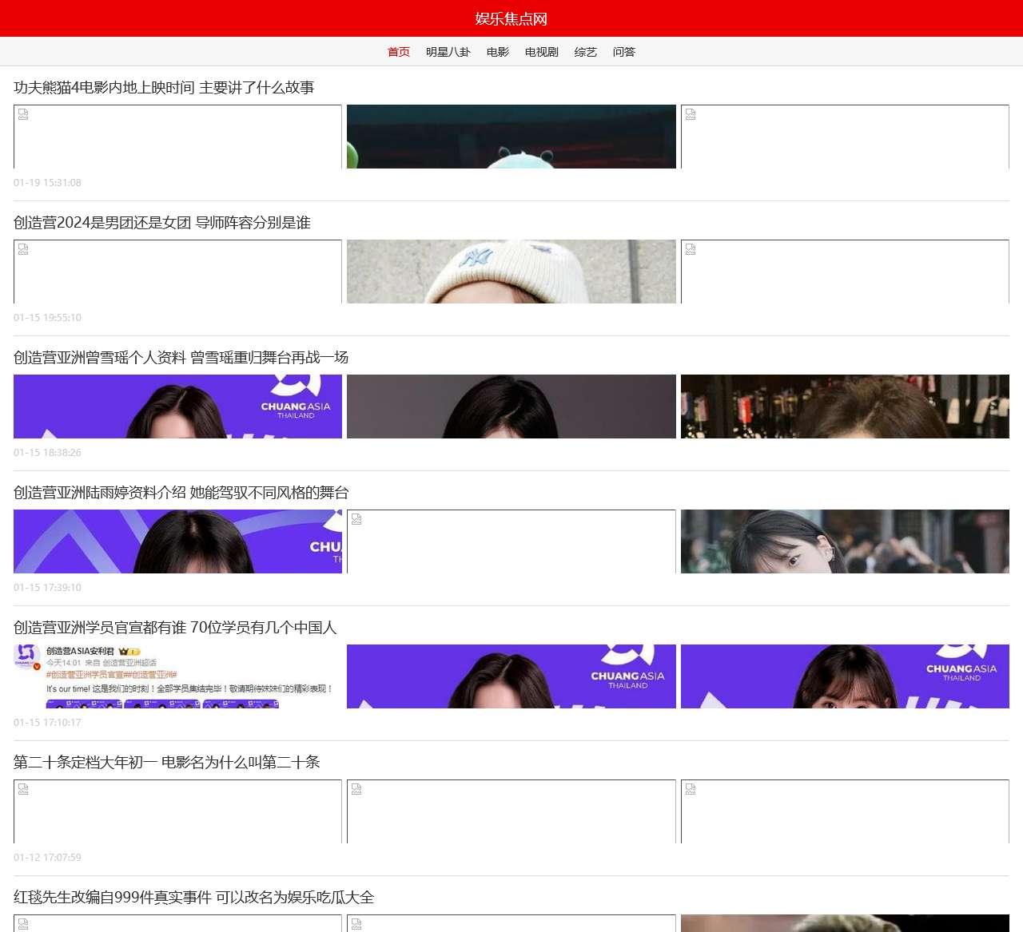Click the broken image icon in 陆雨婷 article
This screenshot has height=932, width=1023.
[x=356, y=519]
